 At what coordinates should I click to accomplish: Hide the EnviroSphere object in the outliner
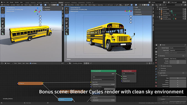[183, 13]
